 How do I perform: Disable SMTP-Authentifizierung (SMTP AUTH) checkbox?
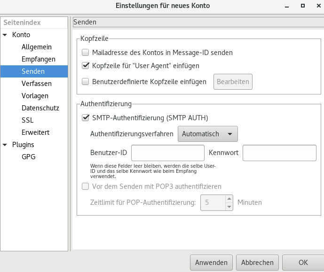[x=85, y=118]
